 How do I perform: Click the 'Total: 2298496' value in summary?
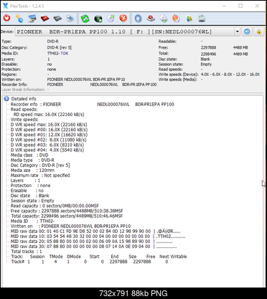[x=208, y=54]
